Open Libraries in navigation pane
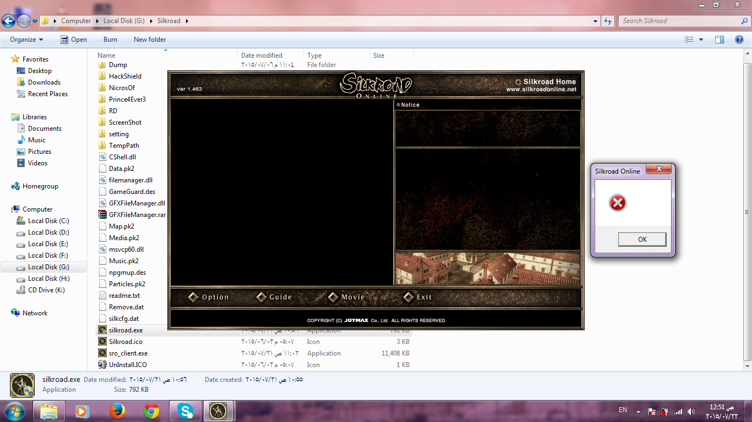This screenshot has height=422, width=752. point(35,117)
